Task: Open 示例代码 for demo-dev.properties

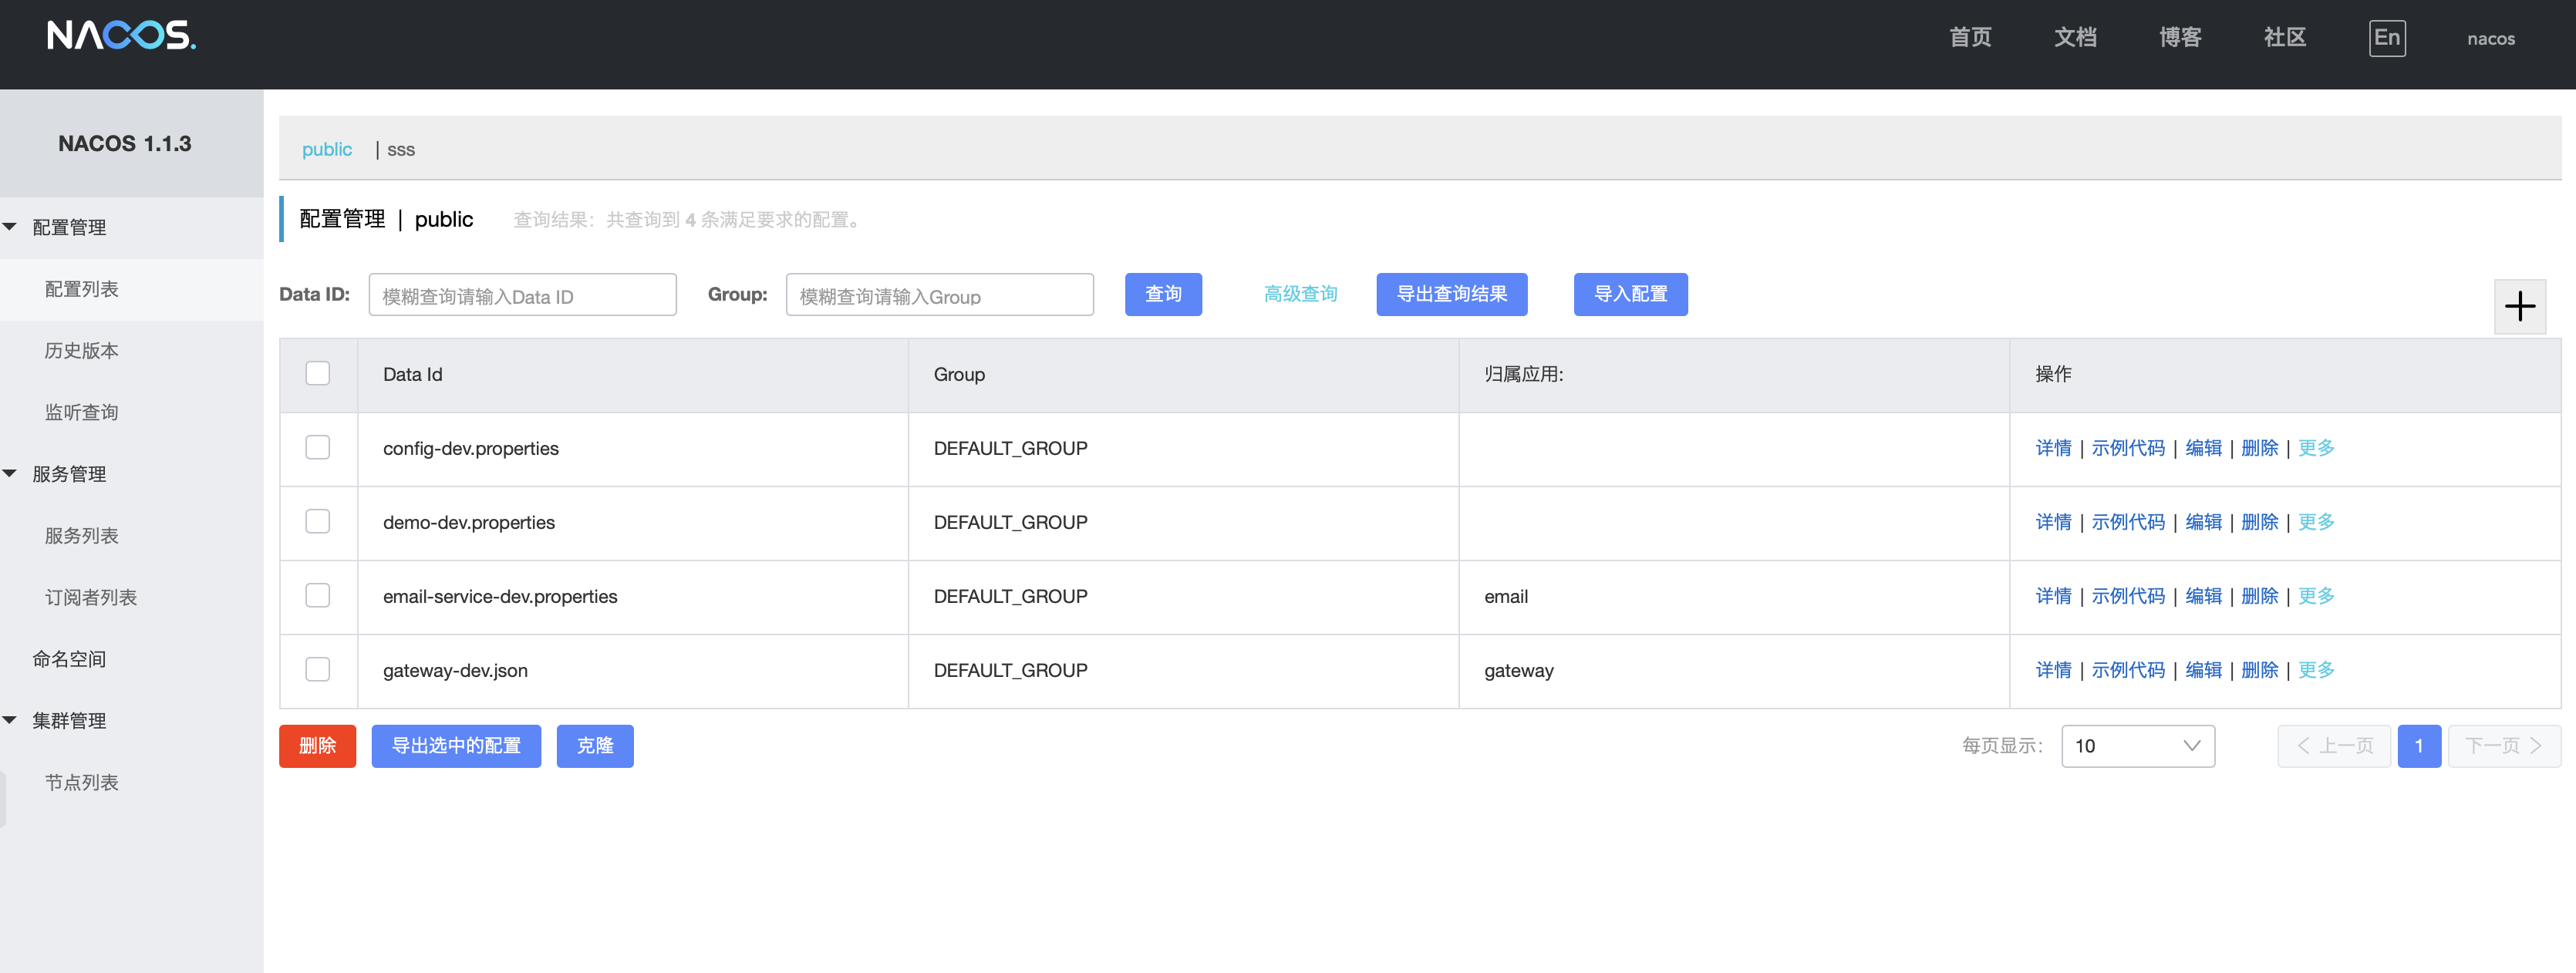Action: tap(2127, 521)
